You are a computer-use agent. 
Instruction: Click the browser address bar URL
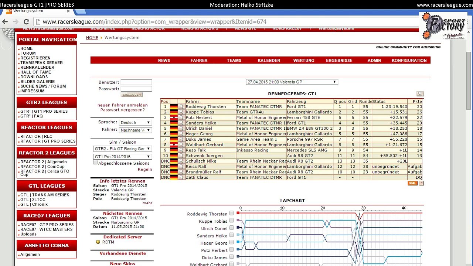click(x=154, y=22)
